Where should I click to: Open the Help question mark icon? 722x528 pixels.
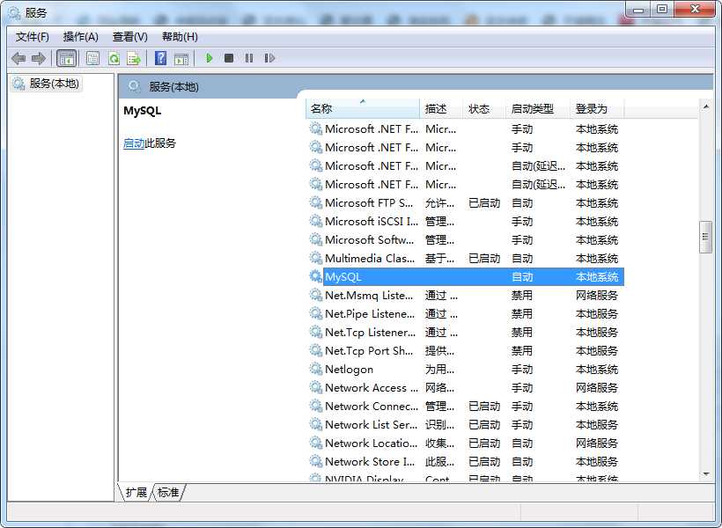pyautogui.click(x=161, y=58)
